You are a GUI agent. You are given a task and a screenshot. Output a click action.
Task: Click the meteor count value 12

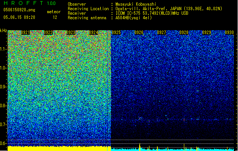[55, 17]
